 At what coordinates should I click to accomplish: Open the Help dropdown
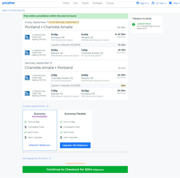(x=176, y=3)
